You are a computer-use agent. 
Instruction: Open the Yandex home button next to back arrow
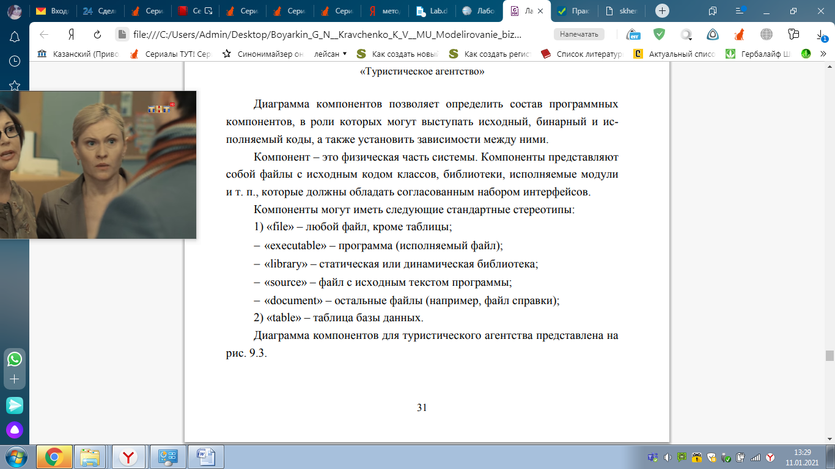point(71,35)
